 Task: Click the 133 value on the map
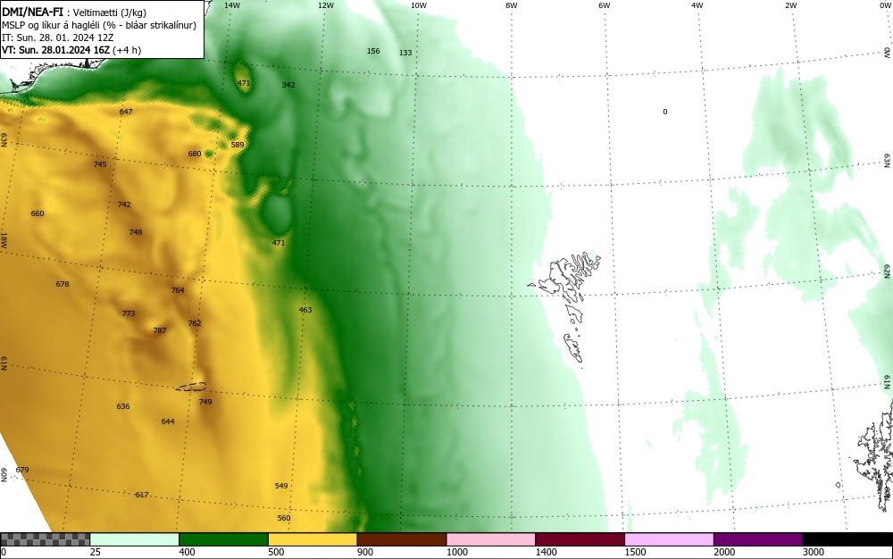pos(405,53)
